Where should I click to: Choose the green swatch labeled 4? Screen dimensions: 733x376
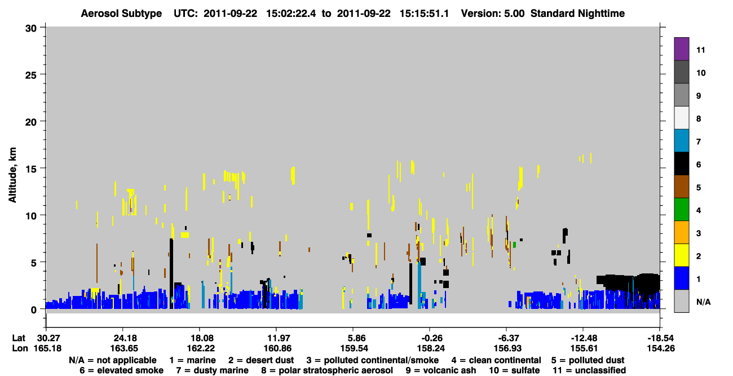pos(682,210)
